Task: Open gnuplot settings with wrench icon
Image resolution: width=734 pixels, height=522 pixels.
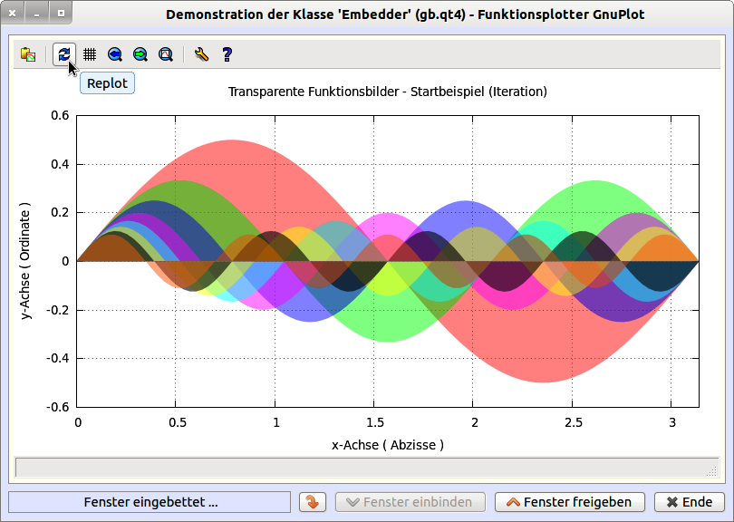Action: [x=201, y=54]
